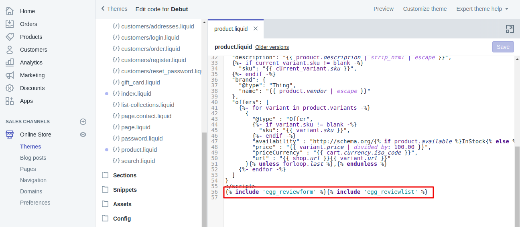The height and width of the screenshot is (227, 520).
Task: Click the Orders inbox icon
Action: (10, 24)
